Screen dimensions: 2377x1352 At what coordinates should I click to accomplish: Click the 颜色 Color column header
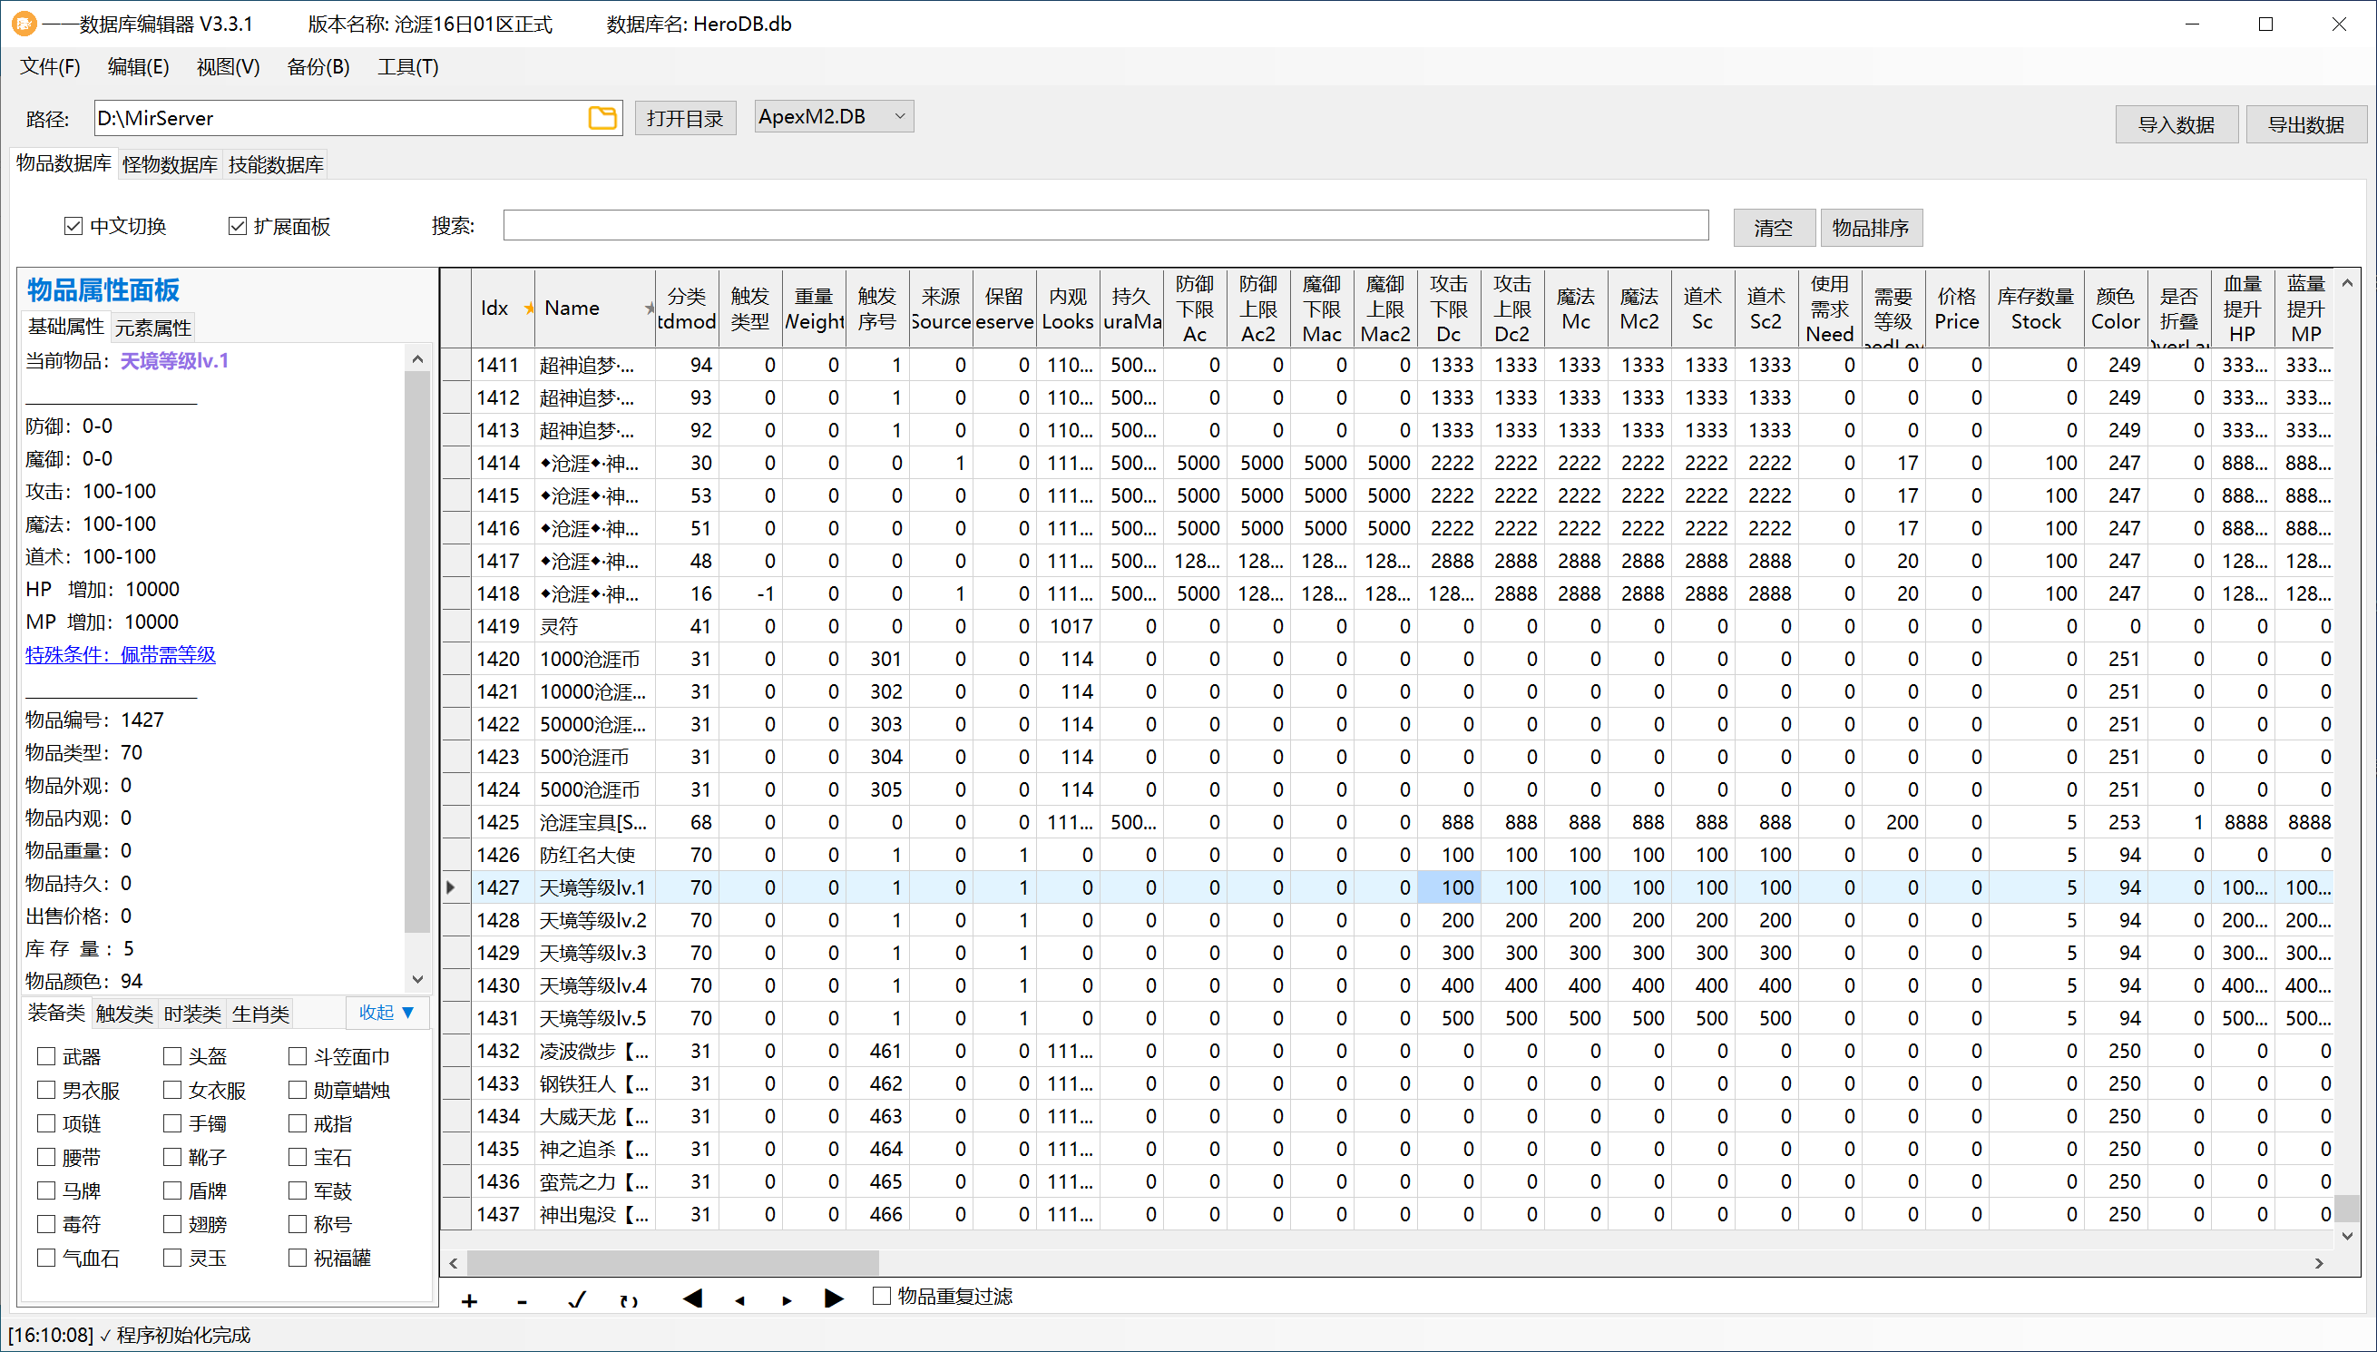(x=2116, y=309)
